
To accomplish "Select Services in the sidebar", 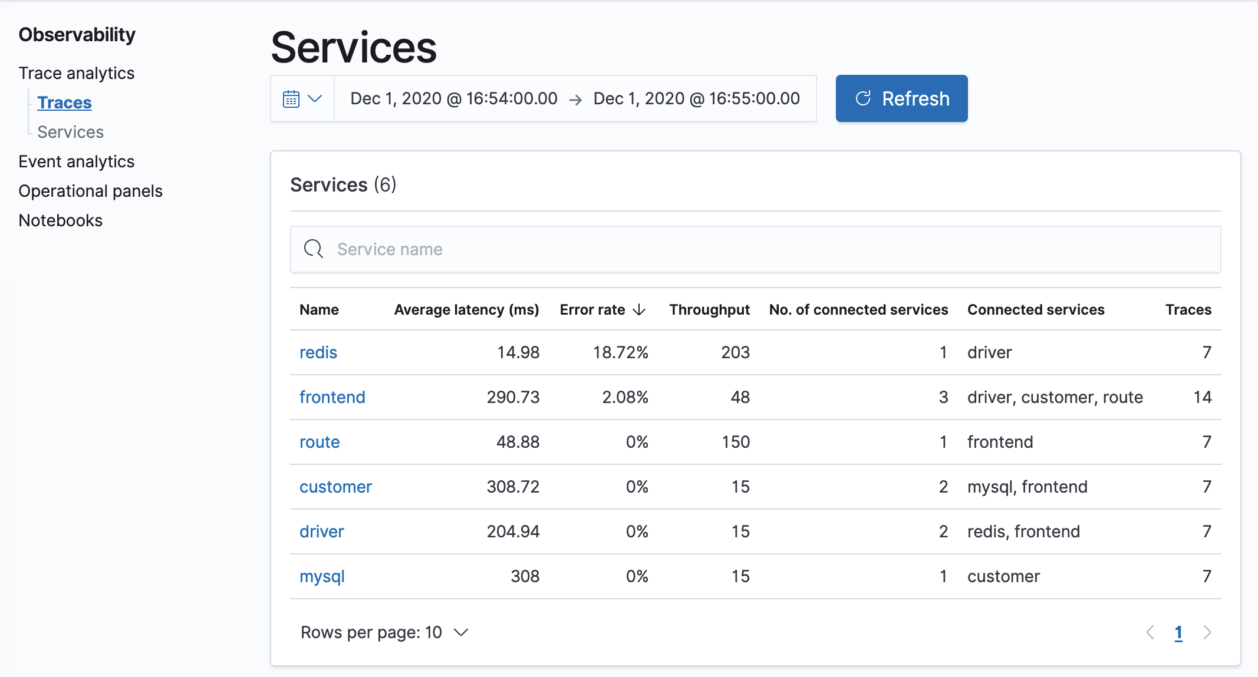I will pyautogui.click(x=70, y=132).
